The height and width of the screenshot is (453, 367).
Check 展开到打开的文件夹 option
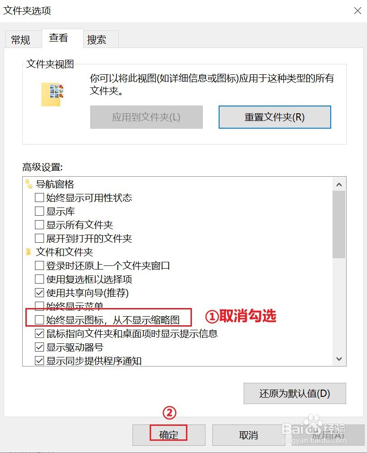coord(39,238)
